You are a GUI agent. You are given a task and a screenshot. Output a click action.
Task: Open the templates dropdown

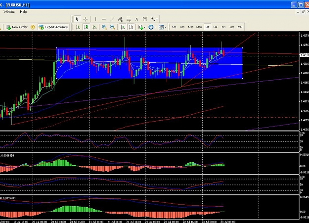coord(162,27)
